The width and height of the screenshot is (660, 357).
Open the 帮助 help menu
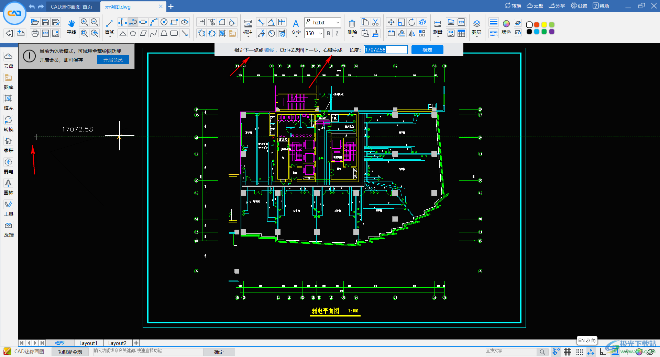click(x=601, y=6)
